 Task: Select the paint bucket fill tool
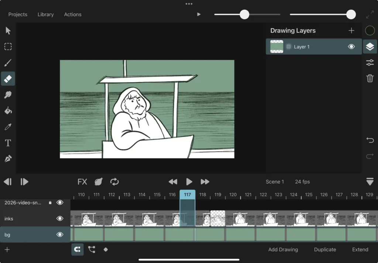[8, 111]
